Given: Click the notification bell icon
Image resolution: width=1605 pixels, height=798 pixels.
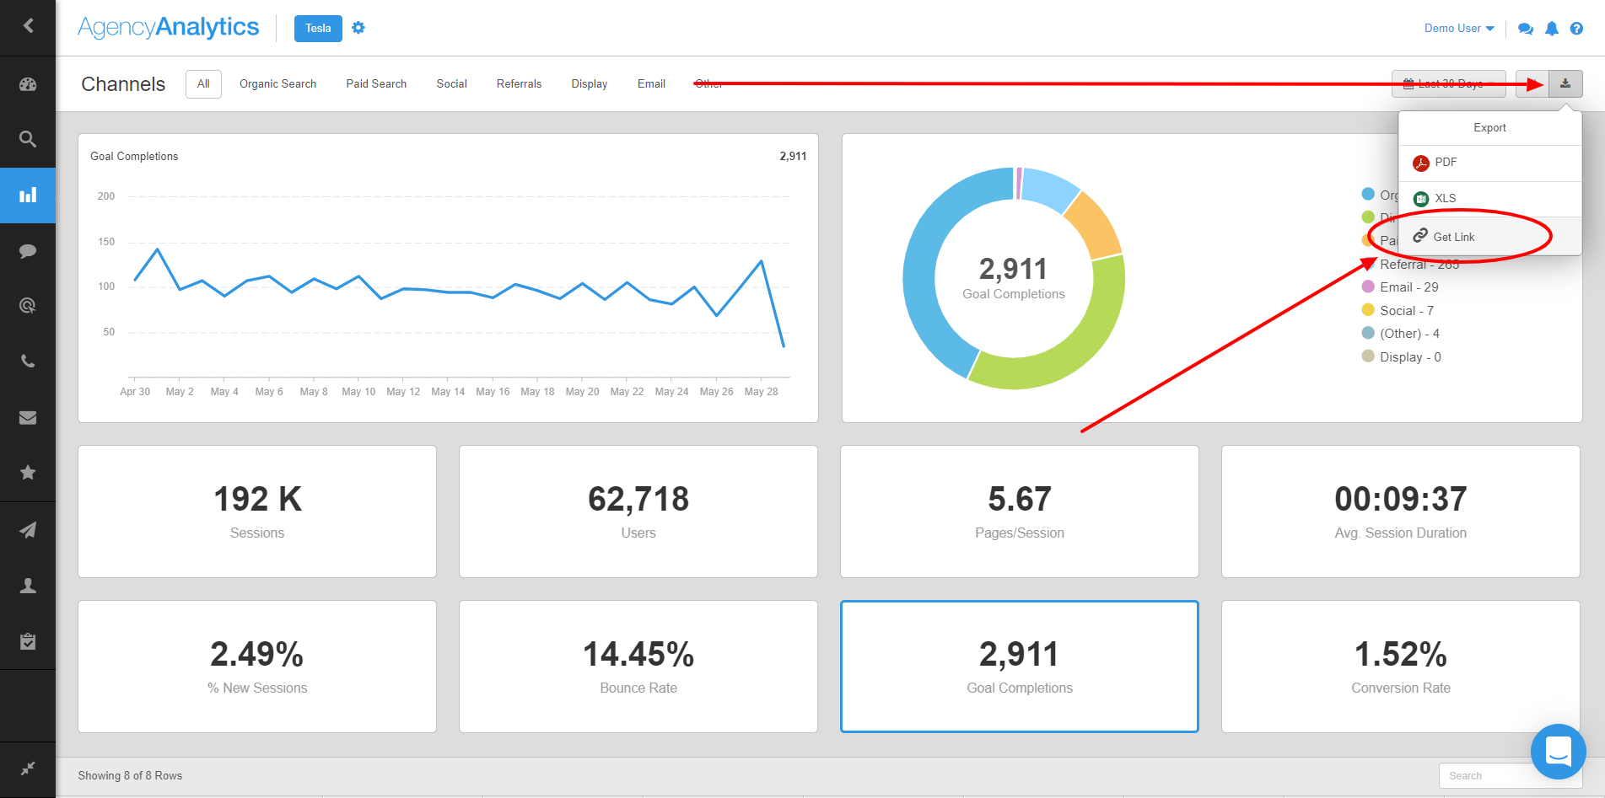Looking at the screenshot, I should click(x=1551, y=29).
